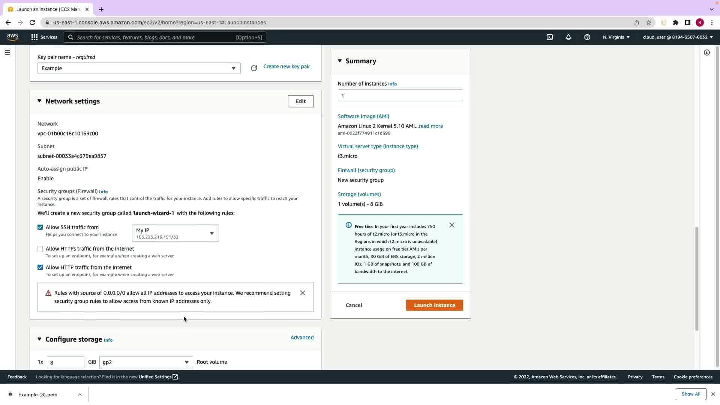
Task: Open the N. Virginia region menu
Action: (616, 37)
